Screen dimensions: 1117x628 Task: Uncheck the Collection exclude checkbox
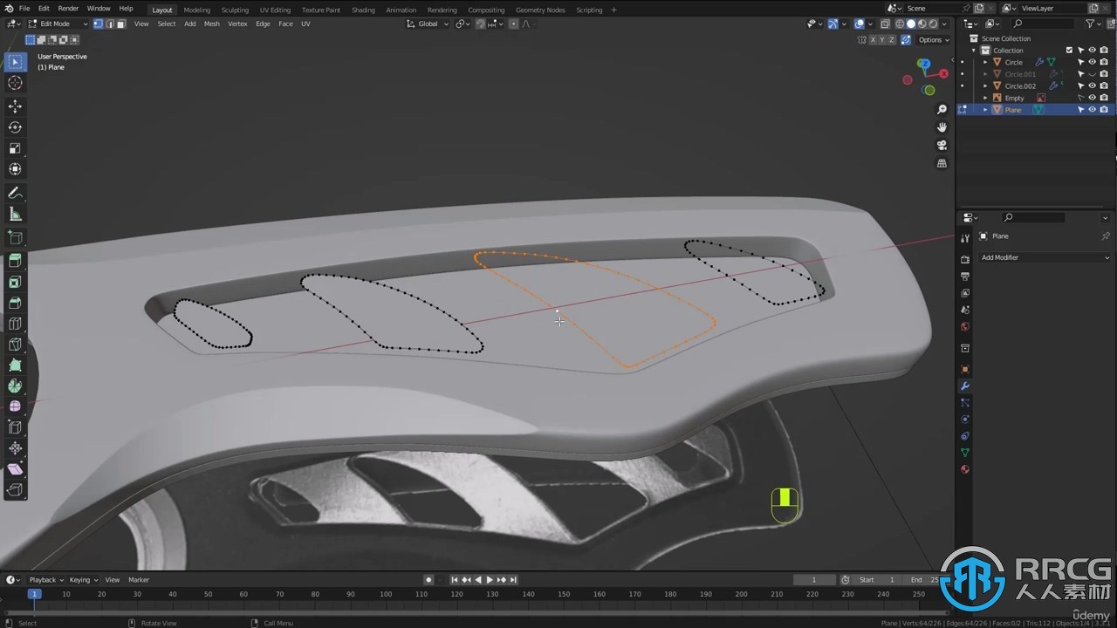(1069, 51)
